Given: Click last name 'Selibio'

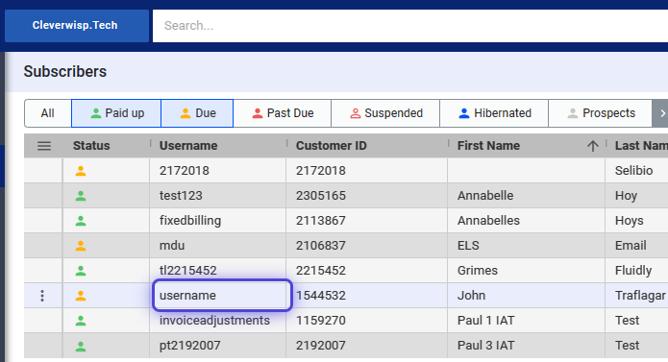Looking at the screenshot, I should [633, 171].
